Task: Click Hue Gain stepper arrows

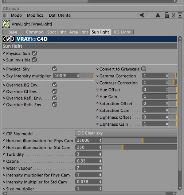Action: click(167, 96)
